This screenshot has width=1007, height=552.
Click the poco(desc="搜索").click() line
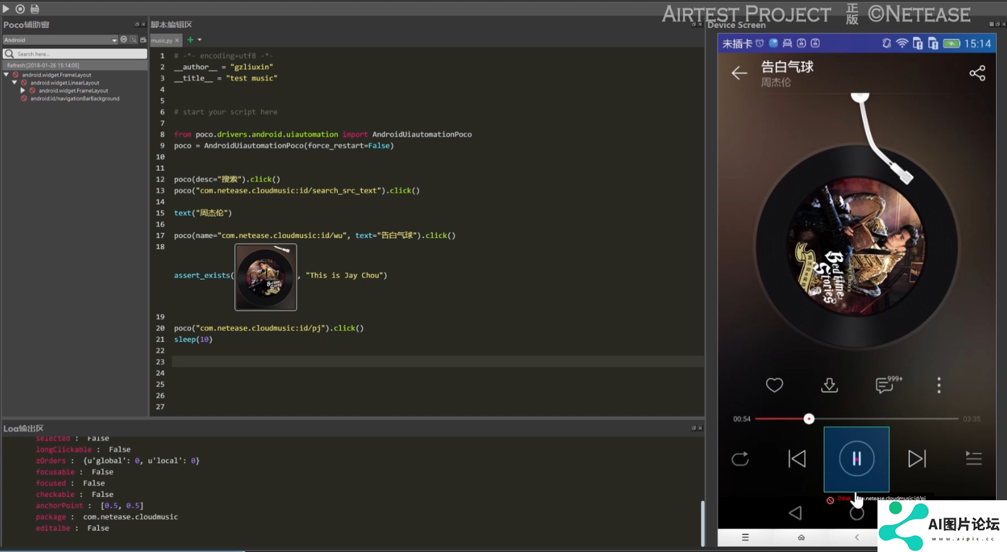pos(227,179)
